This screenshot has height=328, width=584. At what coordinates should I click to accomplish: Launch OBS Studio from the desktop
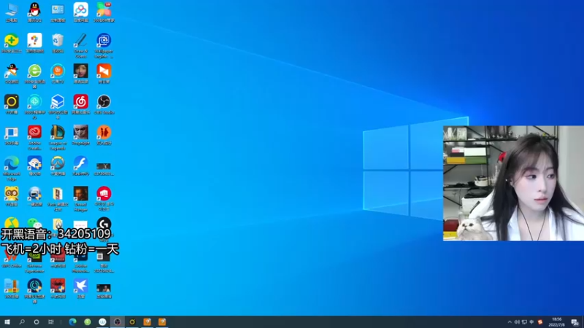(104, 104)
